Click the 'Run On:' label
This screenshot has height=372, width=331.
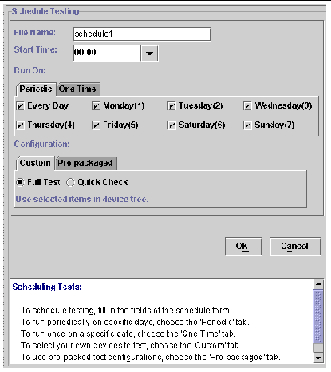30,70
